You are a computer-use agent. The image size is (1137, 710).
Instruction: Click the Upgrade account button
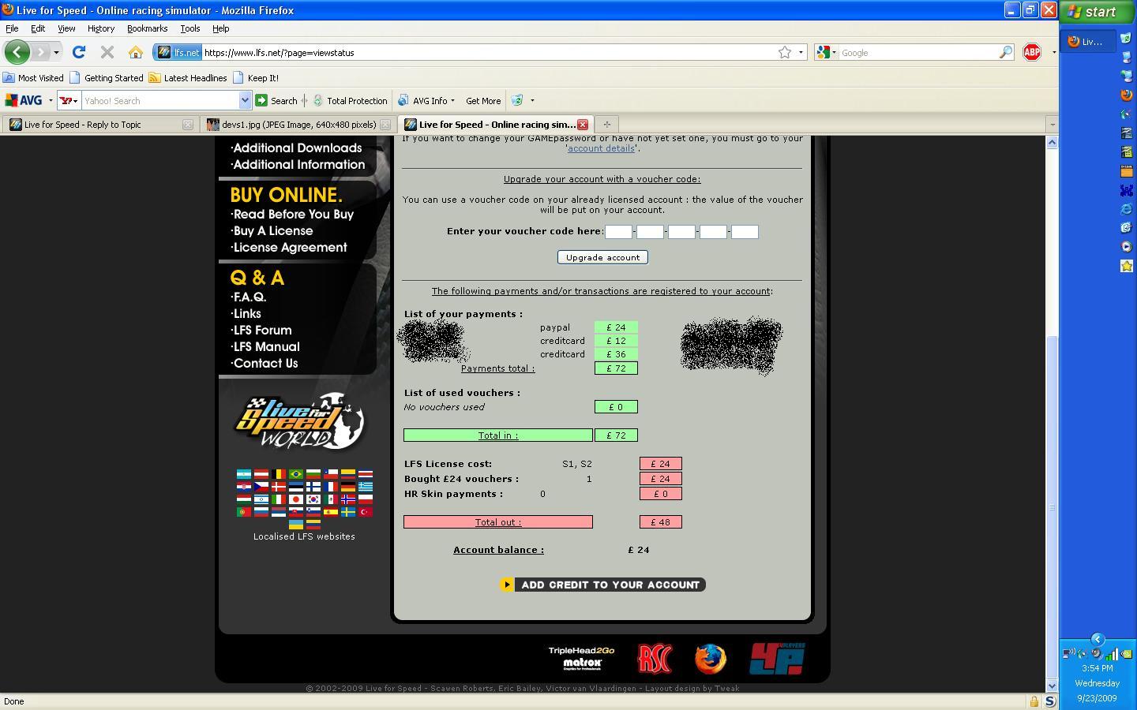click(602, 257)
